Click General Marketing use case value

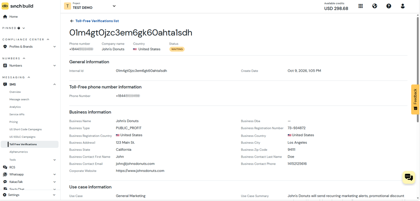(x=131, y=196)
